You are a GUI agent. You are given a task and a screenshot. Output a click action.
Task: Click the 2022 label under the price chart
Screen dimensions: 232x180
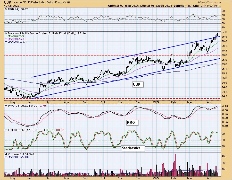[156, 102]
